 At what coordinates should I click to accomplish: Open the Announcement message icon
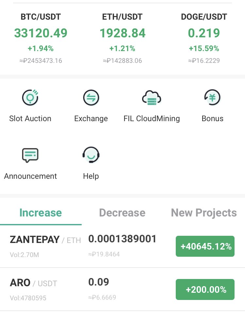click(30, 155)
